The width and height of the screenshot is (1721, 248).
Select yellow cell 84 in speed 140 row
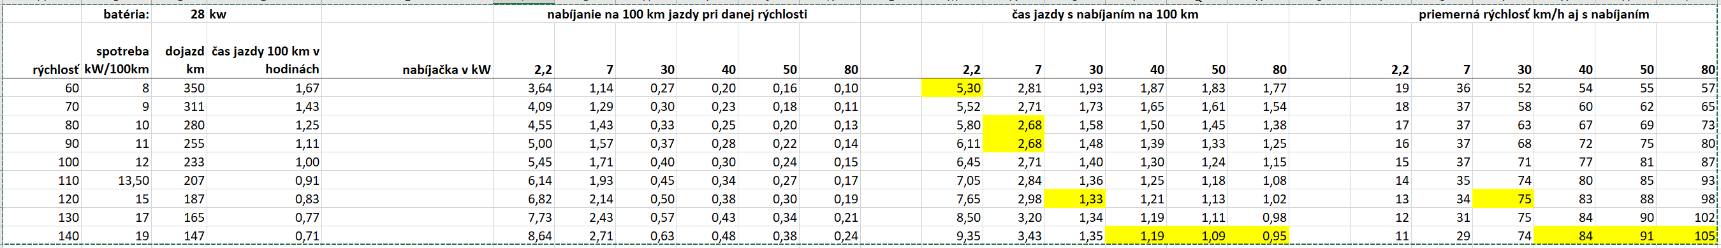click(1565, 235)
